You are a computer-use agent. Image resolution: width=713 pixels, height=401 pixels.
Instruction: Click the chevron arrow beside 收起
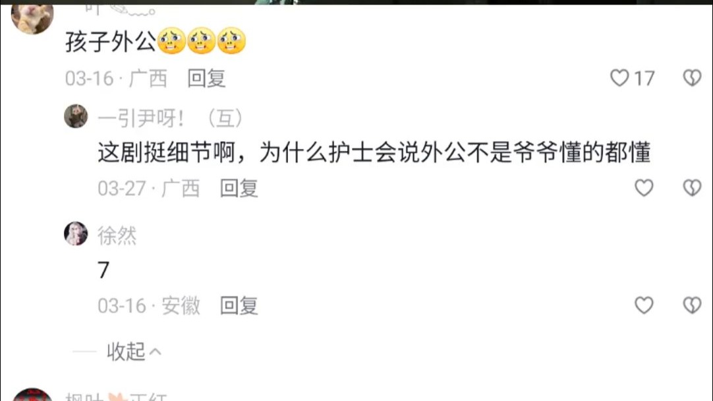pyautogui.click(x=155, y=352)
